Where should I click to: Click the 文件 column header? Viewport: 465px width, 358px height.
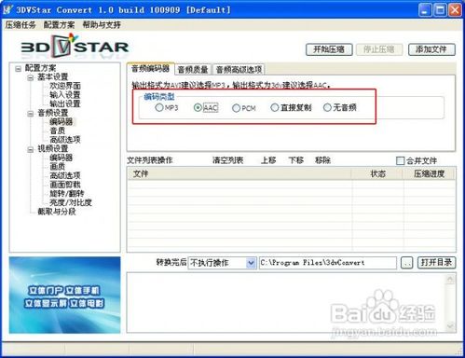pos(239,173)
